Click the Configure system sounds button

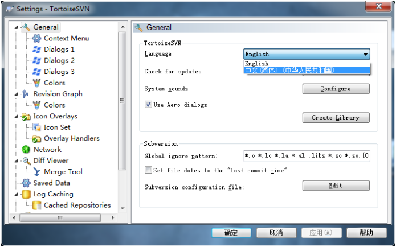pyautogui.click(x=336, y=89)
